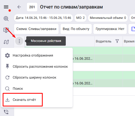Image resolution: width=135 pixels, height=116 pixels.
Task: Click the blue icon after Группировка
Action: click(133, 29)
